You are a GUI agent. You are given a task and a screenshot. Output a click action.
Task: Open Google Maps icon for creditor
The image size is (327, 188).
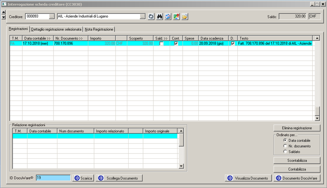coord(176,16)
